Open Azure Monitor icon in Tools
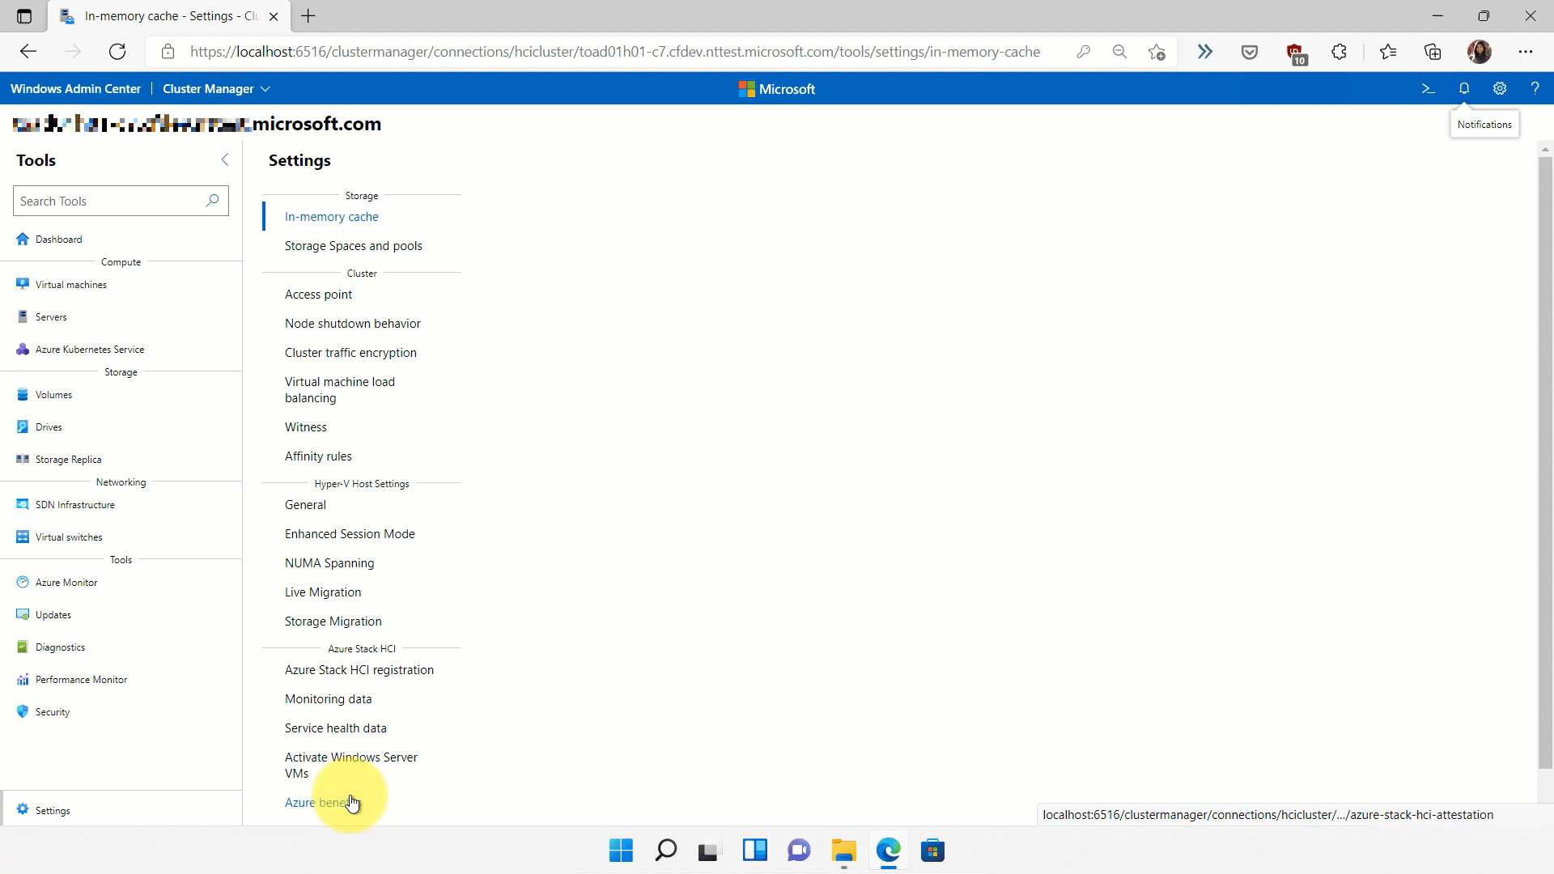The image size is (1554, 874). [23, 582]
